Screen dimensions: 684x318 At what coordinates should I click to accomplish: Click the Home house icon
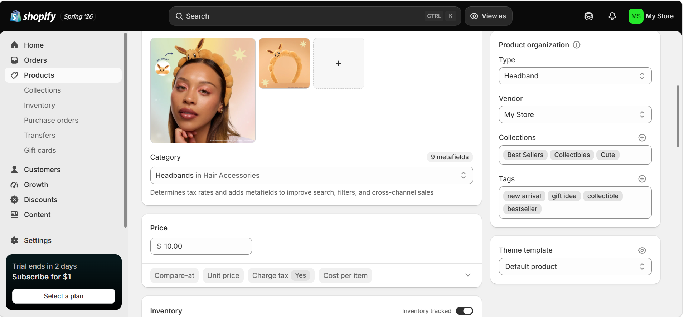[x=14, y=45]
